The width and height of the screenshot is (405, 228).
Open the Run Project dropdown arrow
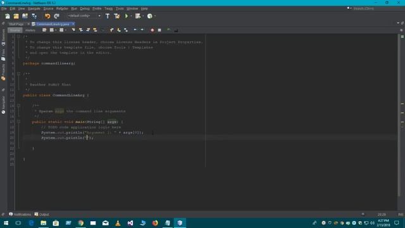131,16
